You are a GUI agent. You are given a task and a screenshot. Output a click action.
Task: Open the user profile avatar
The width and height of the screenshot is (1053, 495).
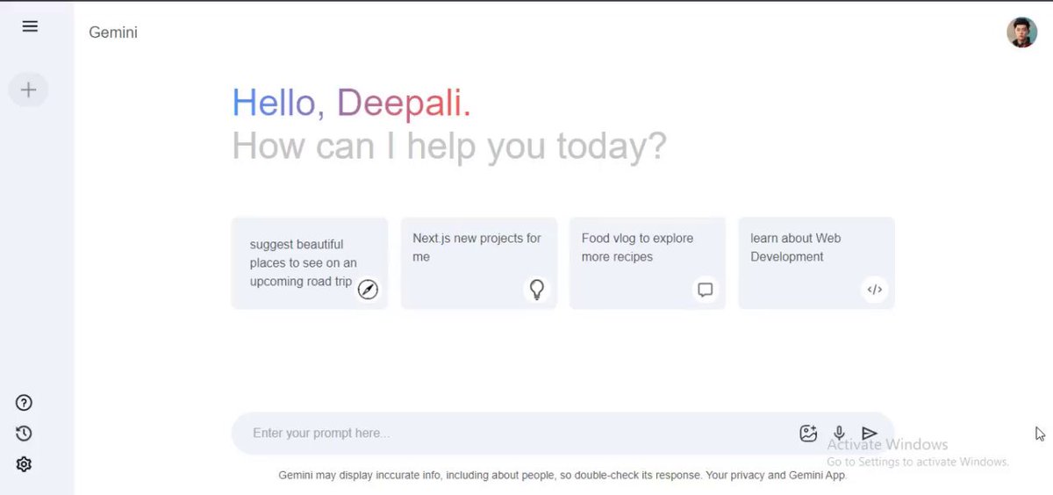(1021, 32)
